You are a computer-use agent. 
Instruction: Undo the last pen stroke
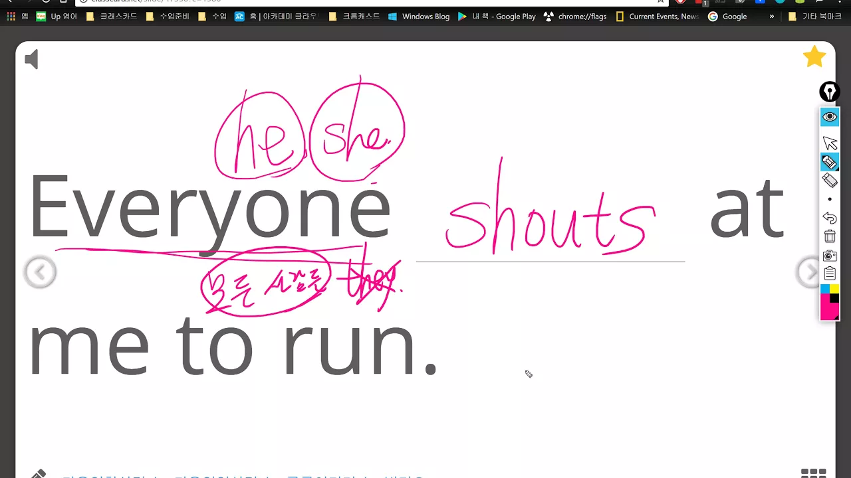point(830,218)
